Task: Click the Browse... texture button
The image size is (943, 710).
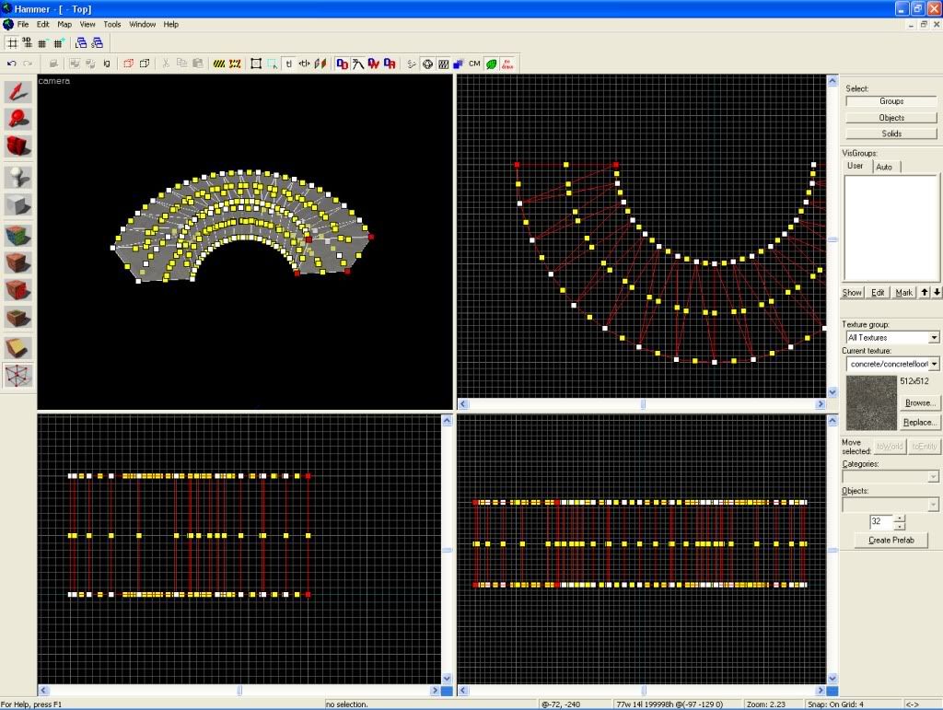Action: (919, 403)
